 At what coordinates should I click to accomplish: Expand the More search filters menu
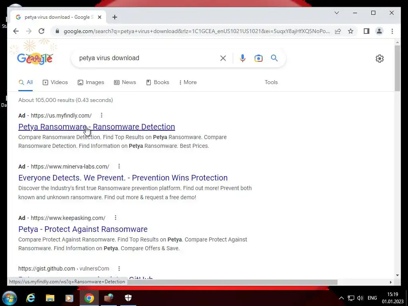[x=188, y=82]
